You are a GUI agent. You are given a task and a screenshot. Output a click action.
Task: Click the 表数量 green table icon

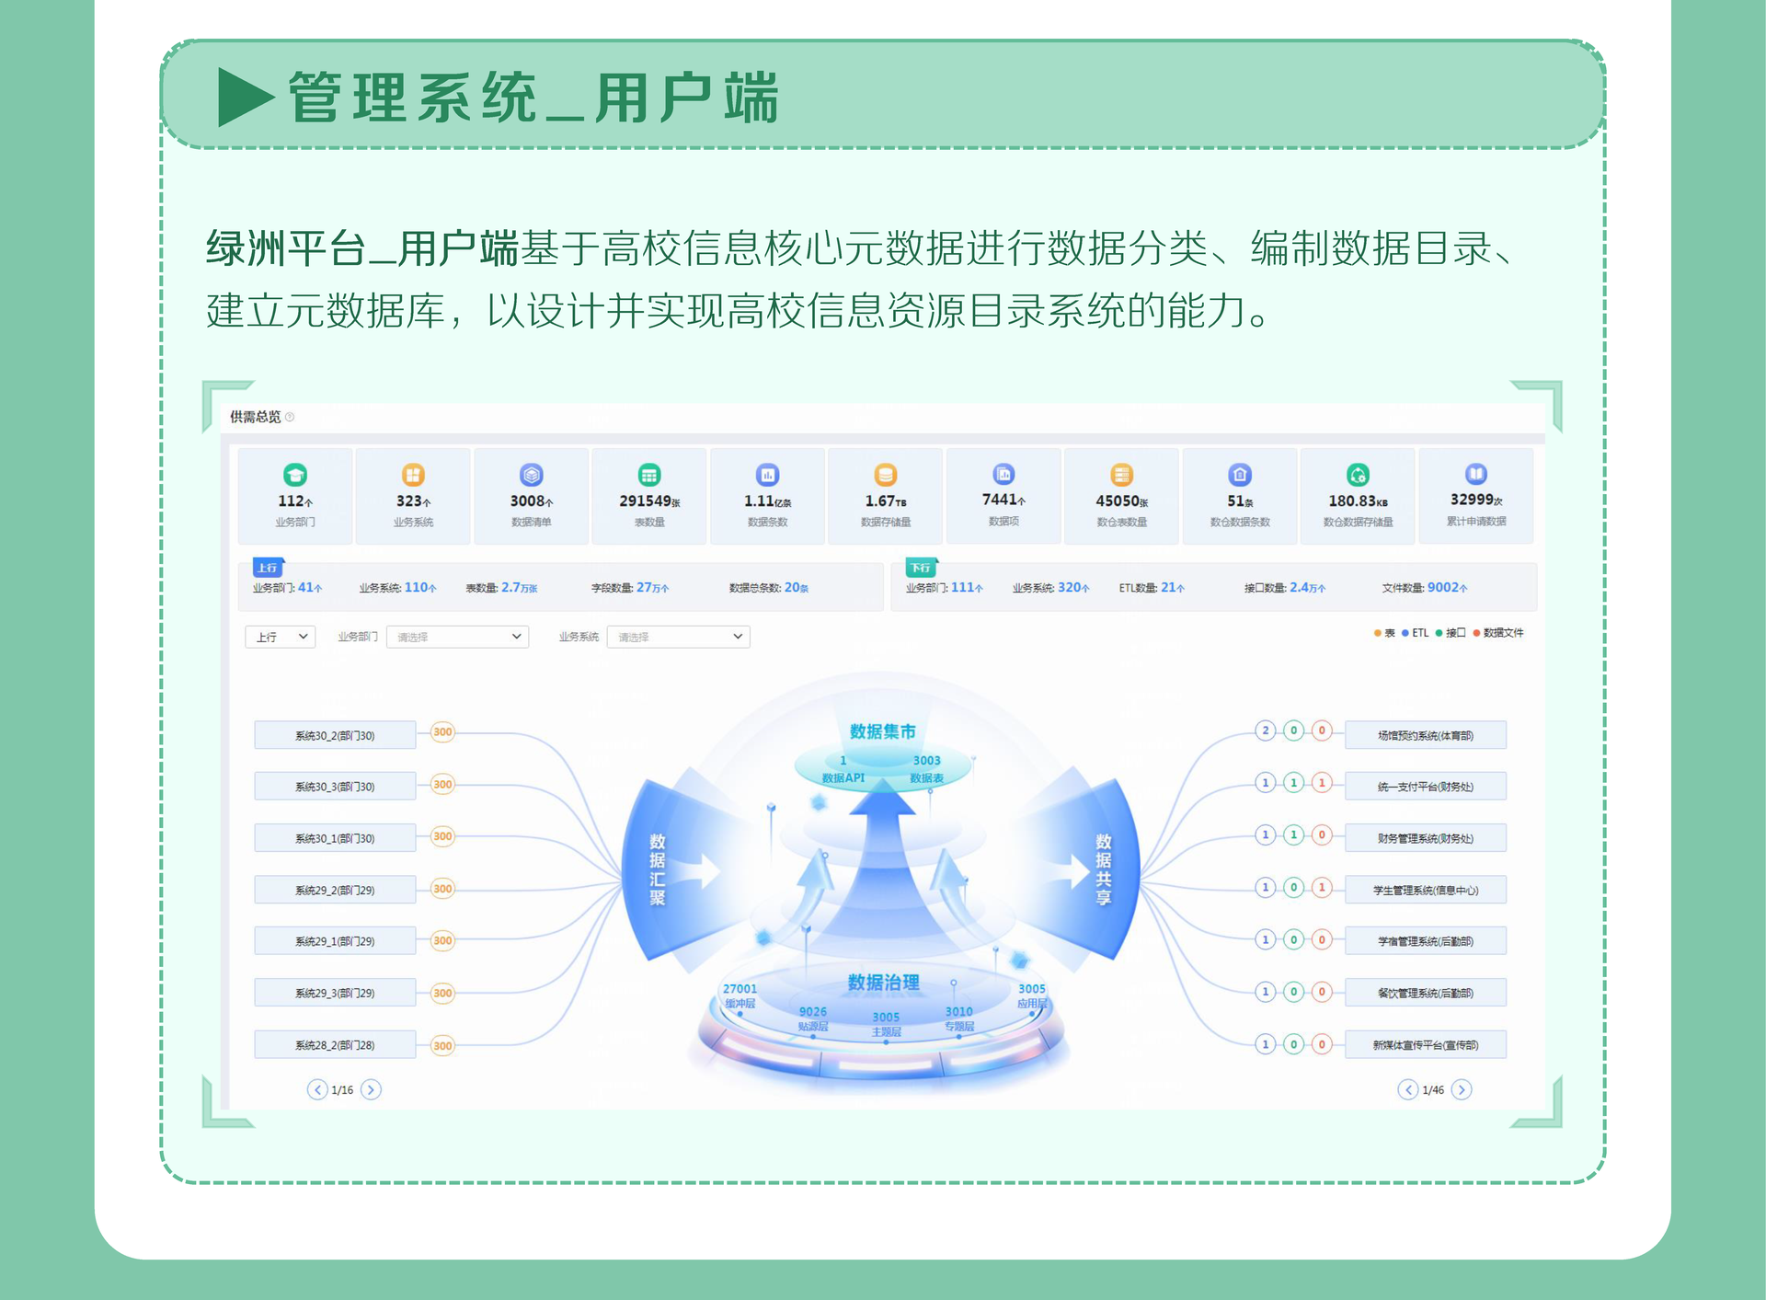coord(649,475)
